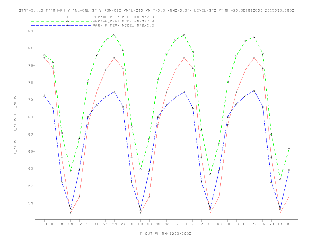315x244 pixels.
Task: Click y-axis tick label 57
Action: [31, 186]
